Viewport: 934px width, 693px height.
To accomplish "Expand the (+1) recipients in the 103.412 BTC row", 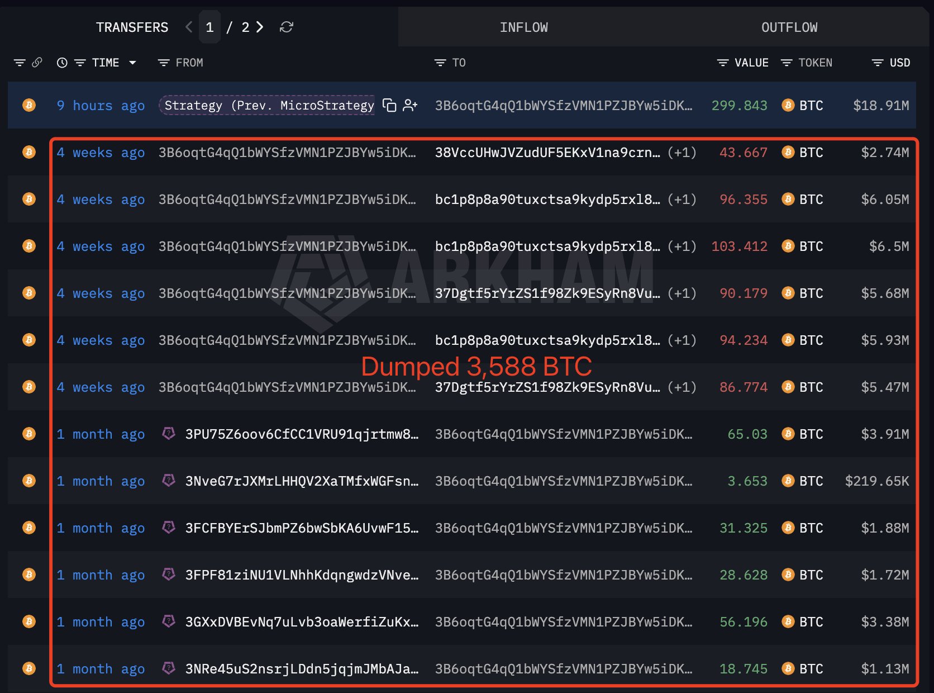I will (682, 246).
